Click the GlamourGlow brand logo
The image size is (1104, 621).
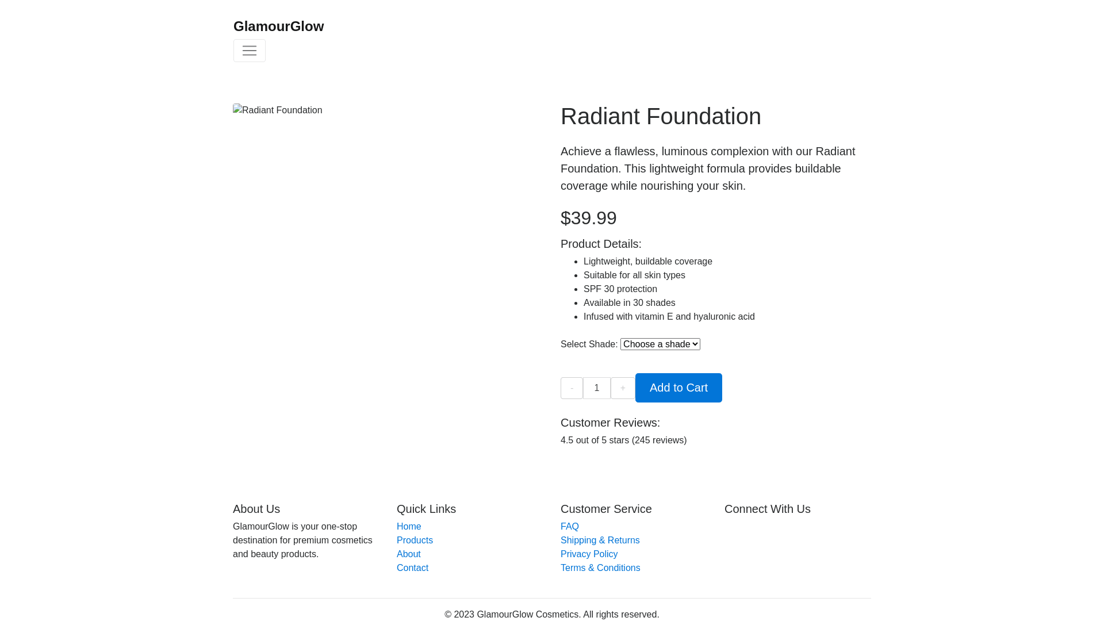pyautogui.click(x=279, y=26)
